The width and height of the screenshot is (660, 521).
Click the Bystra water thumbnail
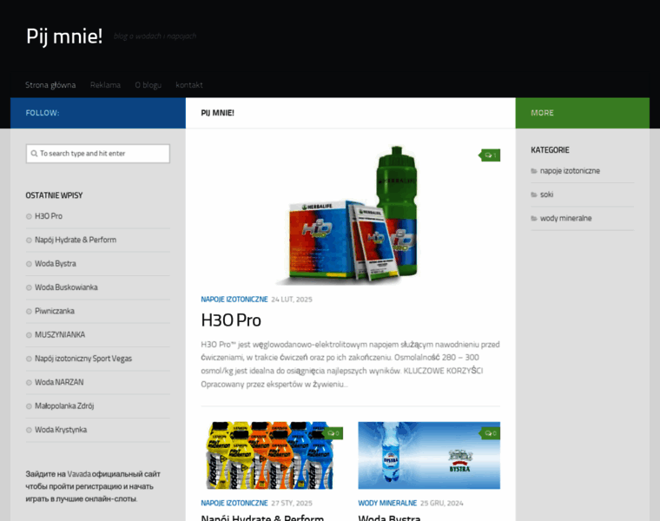click(429, 455)
